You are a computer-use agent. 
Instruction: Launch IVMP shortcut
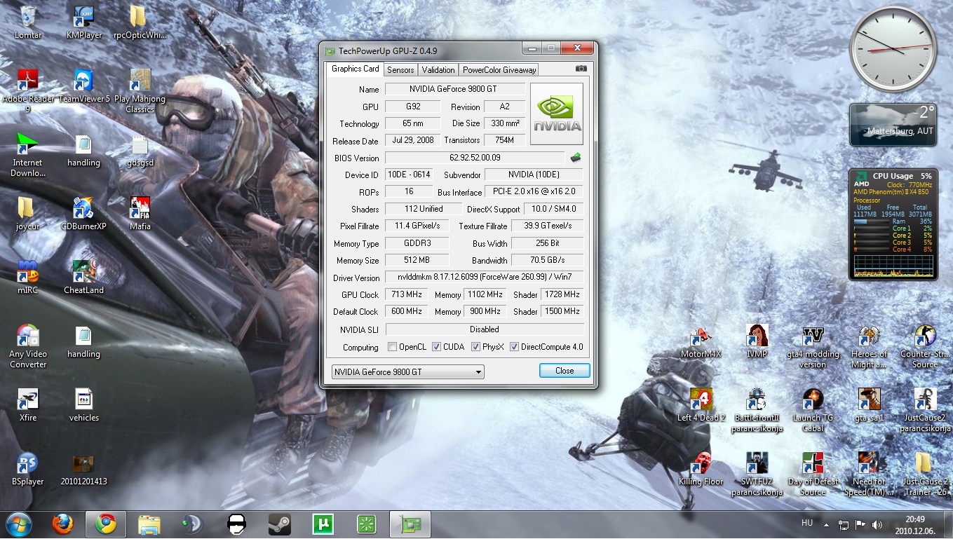[757, 341]
